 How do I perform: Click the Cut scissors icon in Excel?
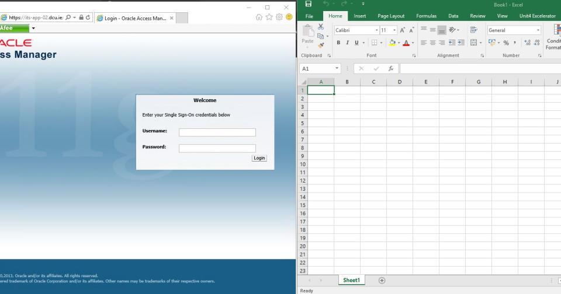click(321, 27)
